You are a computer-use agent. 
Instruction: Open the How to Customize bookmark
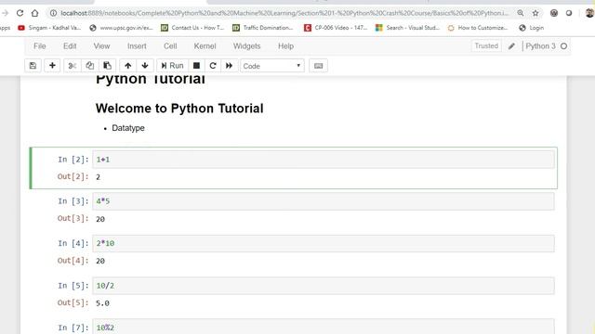point(478,28)
